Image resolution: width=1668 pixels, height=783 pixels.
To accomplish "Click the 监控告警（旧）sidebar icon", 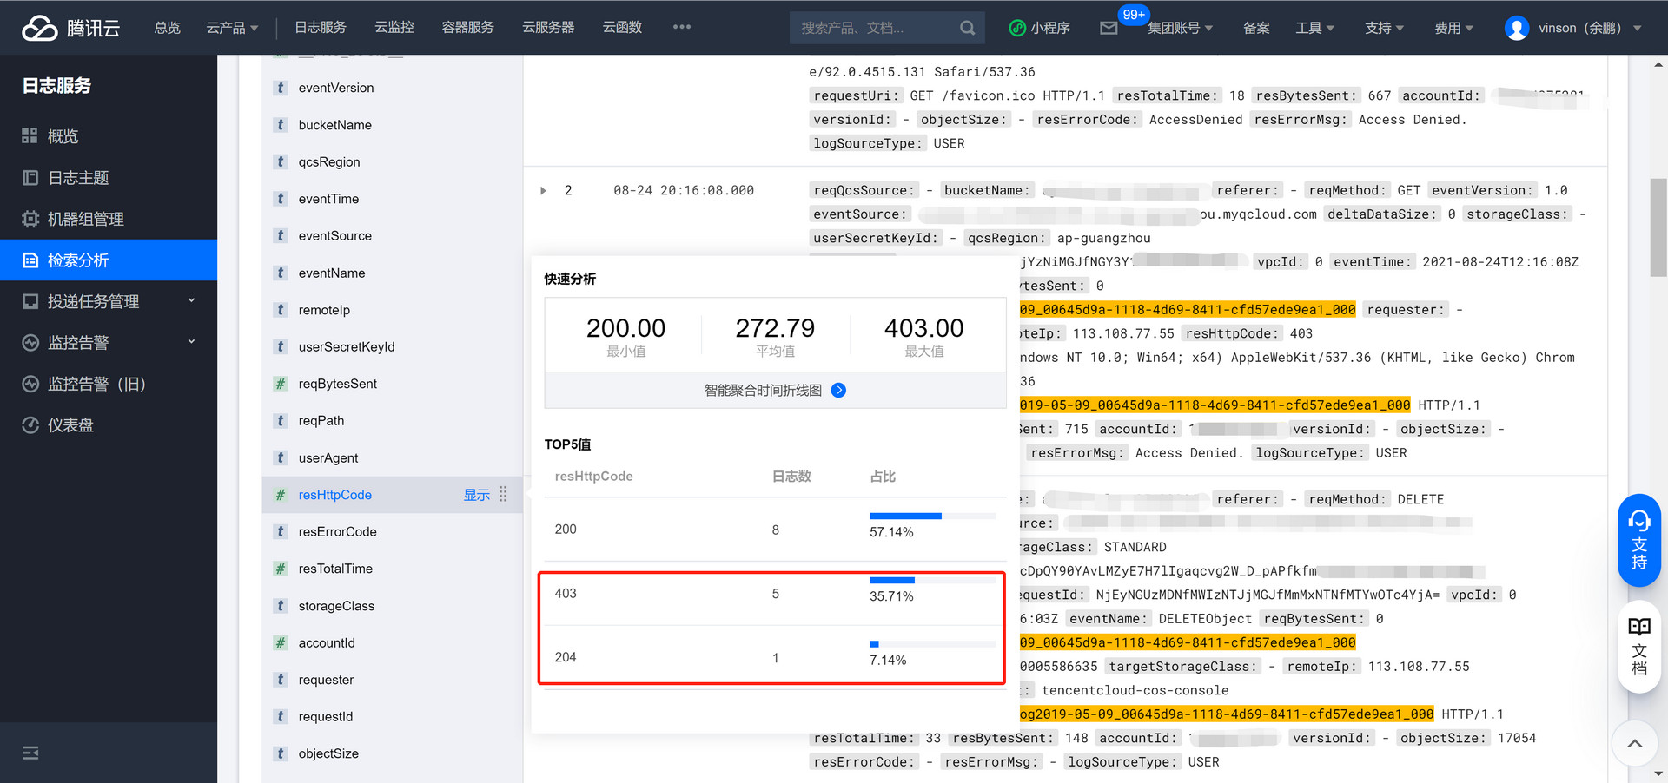I will (x=30, y=384).
